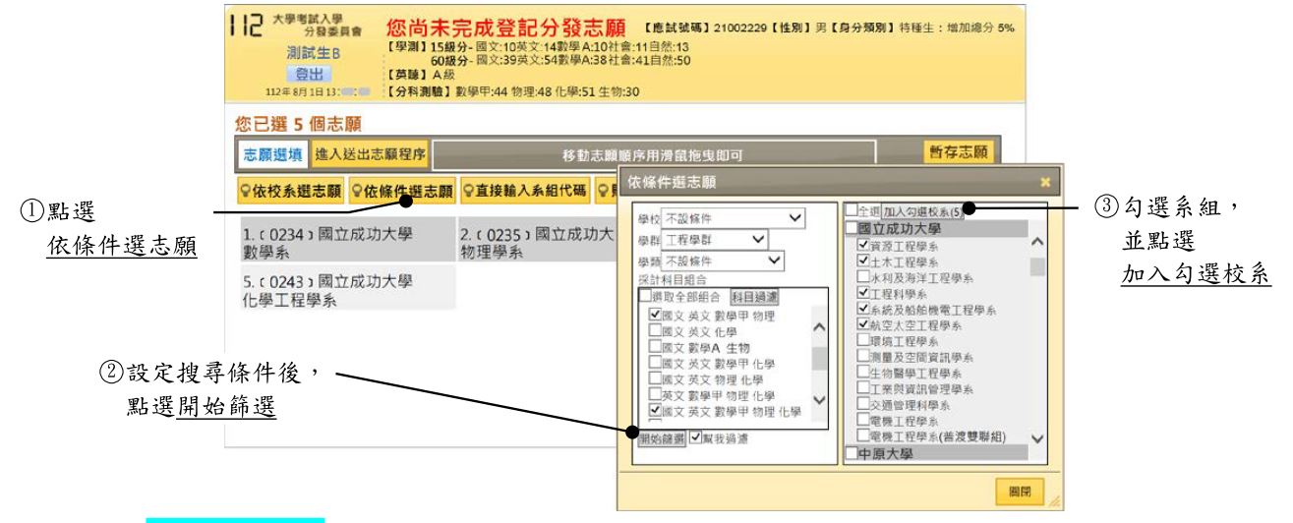Close the 依條件選志願 dialog with X
The width and height of the screenshot is (1293, 523).
click(x=1044, y=182)
